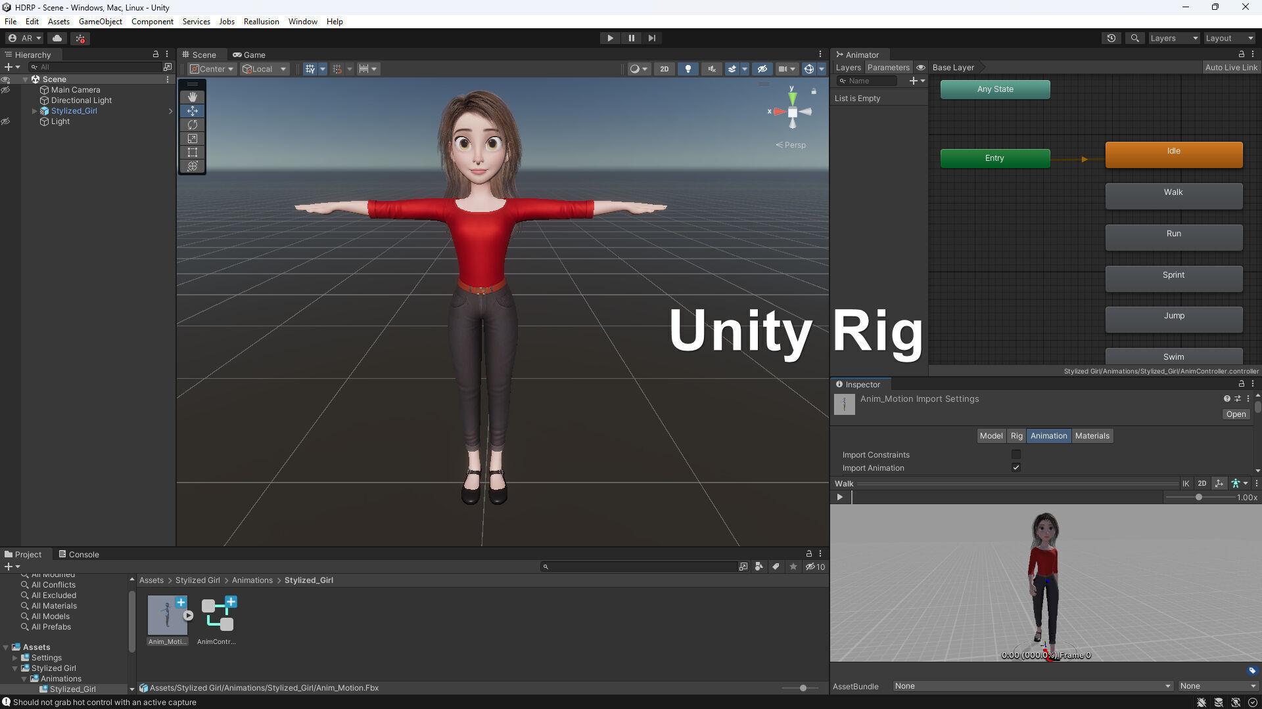The height and width of the screenshot is (709, 1262).
Task: Expand Settings folder in Project
Action: point(15,658)
